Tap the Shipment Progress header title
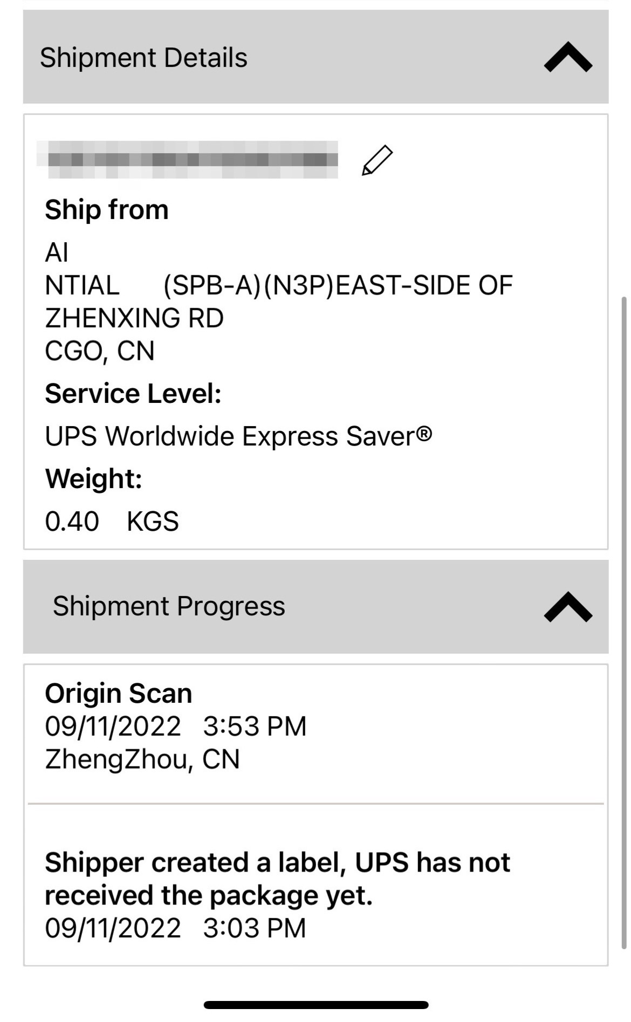The width and height of the screenshot is (631, 1022). (169, 606)
